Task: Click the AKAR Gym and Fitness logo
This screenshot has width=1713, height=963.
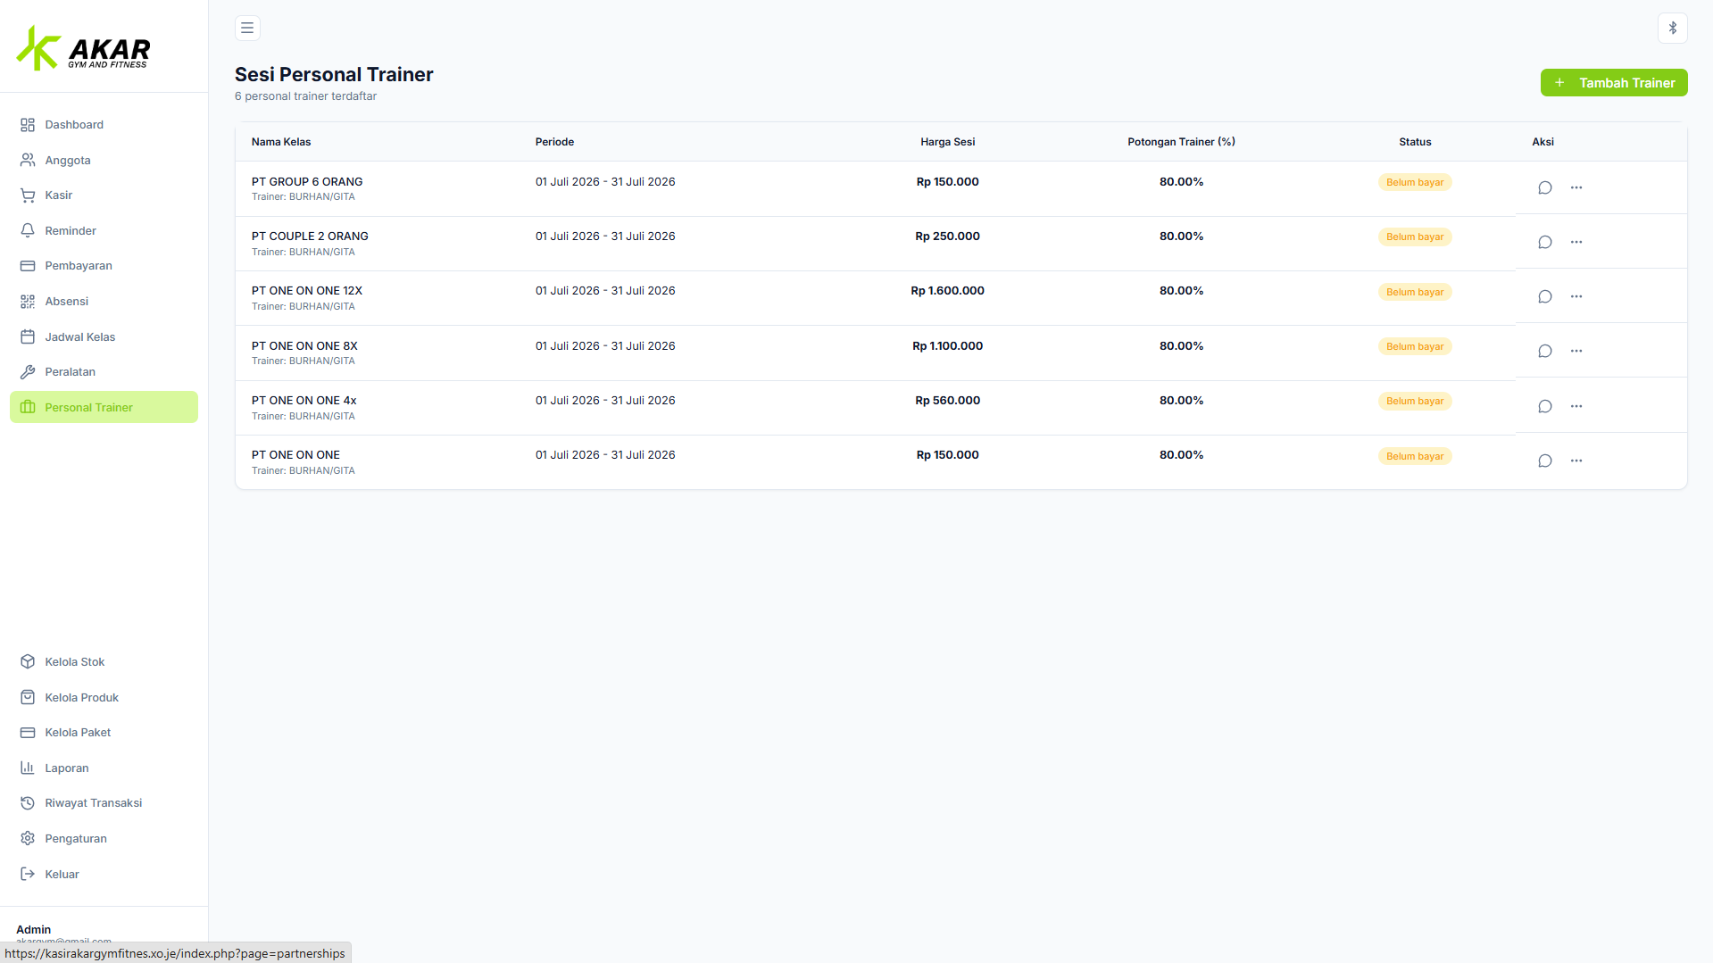Action: point(83,49)
